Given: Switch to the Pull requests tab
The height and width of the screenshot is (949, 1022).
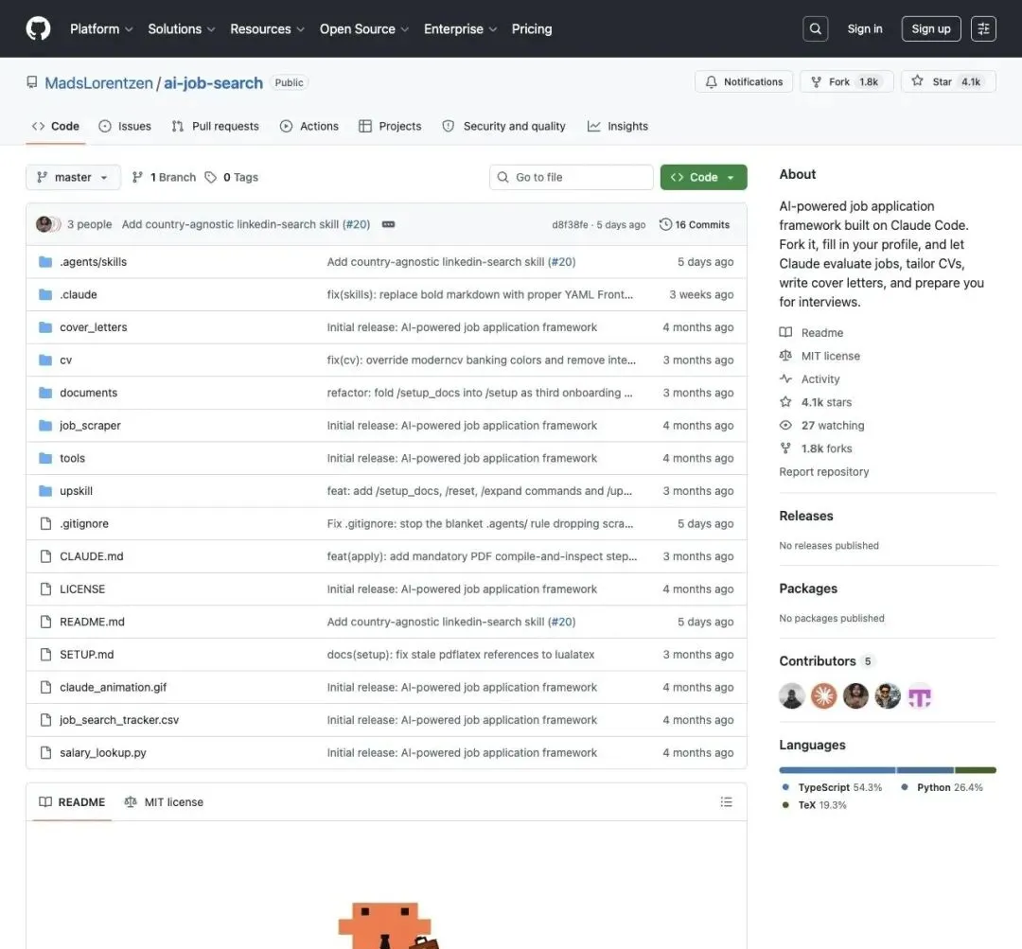Looking at the screenshot, I should pos(215,127).
